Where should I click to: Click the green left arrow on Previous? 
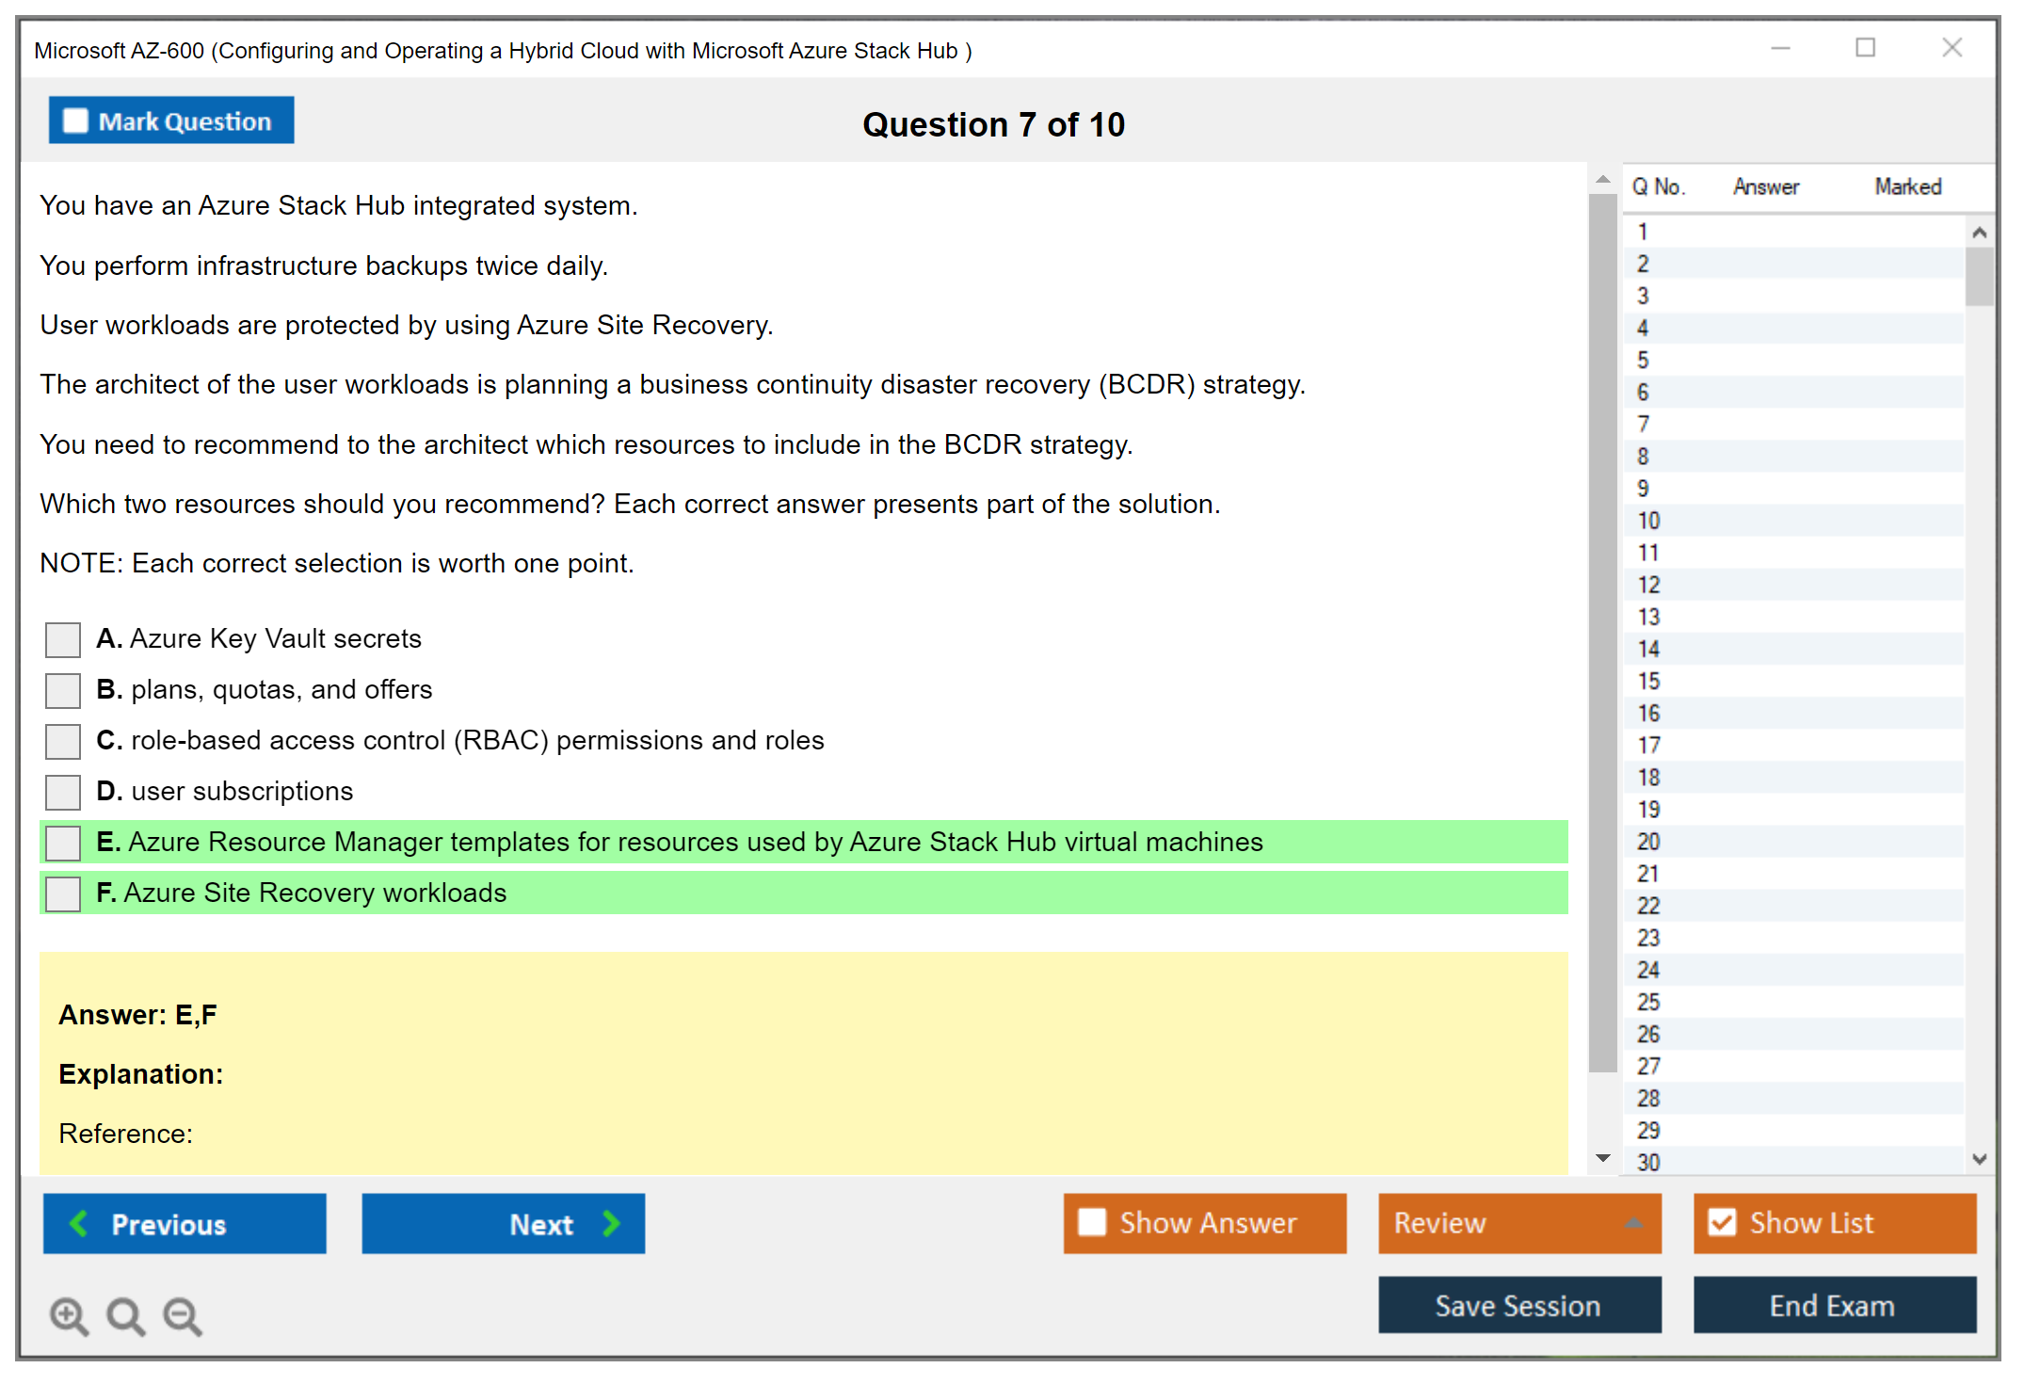(79, 1223)
